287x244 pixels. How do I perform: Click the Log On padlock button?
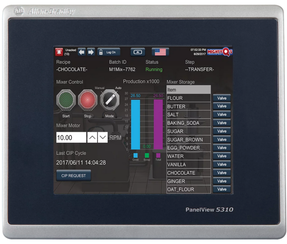(108, 52)
